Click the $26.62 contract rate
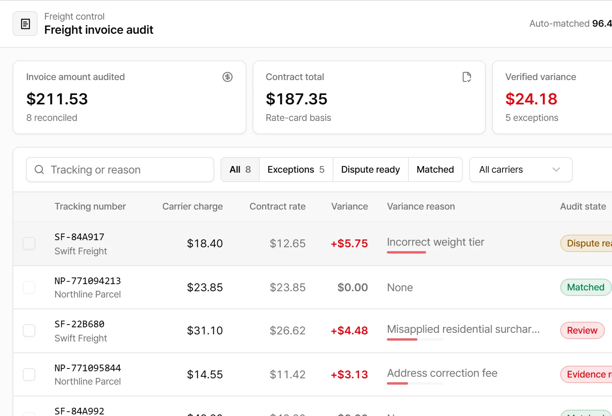 pyautogui.click(x=288, y=330)
